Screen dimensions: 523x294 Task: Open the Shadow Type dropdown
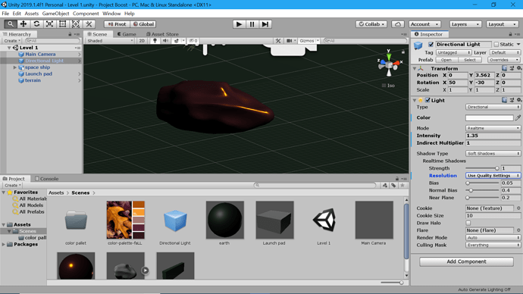point(493,153)
